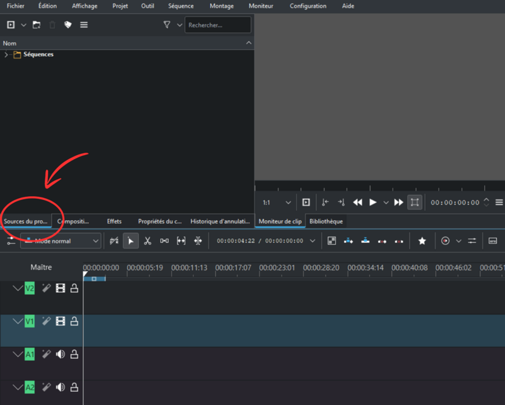This screenshot has width=505, height=405.
Task: Click the monitor timecode field
Action: (455, 202)
